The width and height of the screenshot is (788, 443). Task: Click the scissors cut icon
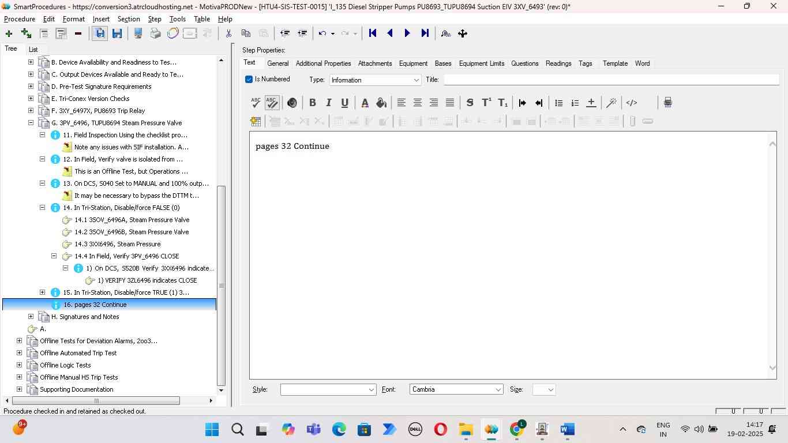pos(228,33)
